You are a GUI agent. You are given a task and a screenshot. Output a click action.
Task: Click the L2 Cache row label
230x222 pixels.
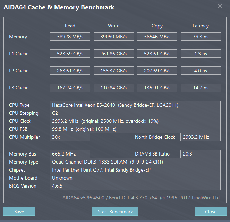pos(19,71)
